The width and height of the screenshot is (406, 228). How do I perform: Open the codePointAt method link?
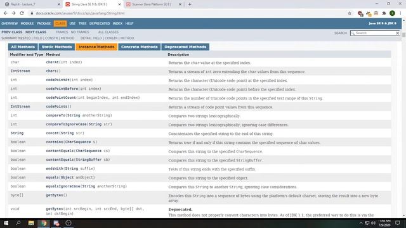pos(58,80)
